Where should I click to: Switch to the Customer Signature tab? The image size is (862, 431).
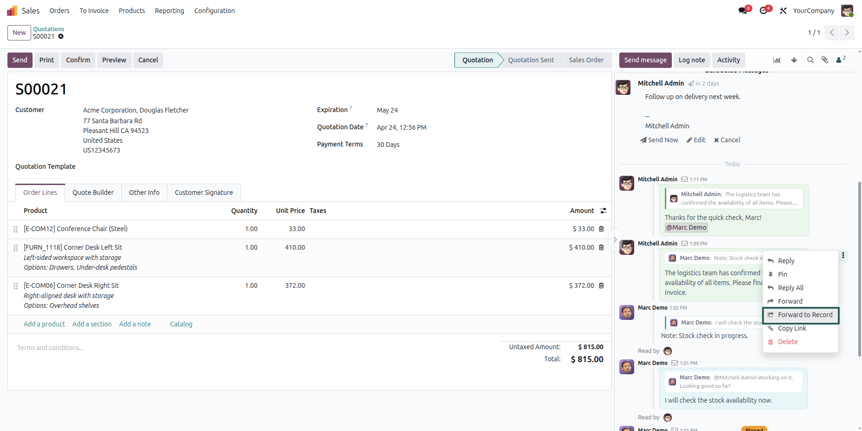204,192
